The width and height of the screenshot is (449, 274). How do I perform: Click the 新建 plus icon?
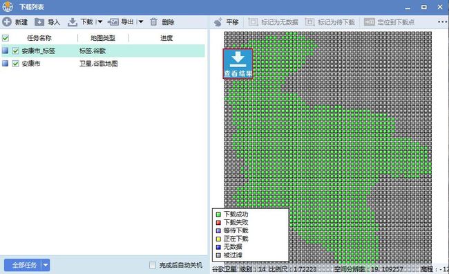(7, 22)
